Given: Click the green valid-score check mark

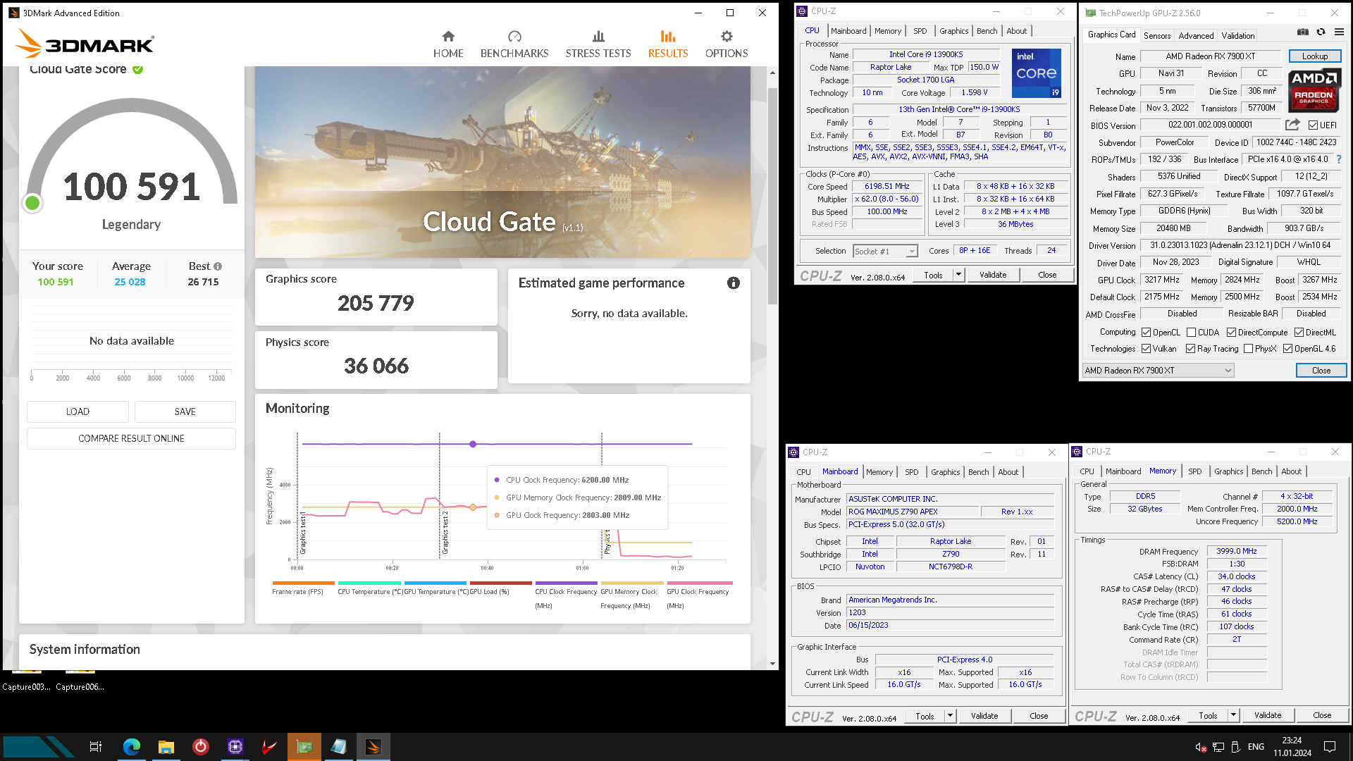Looking at the screenshot, I should coord(138,70).
